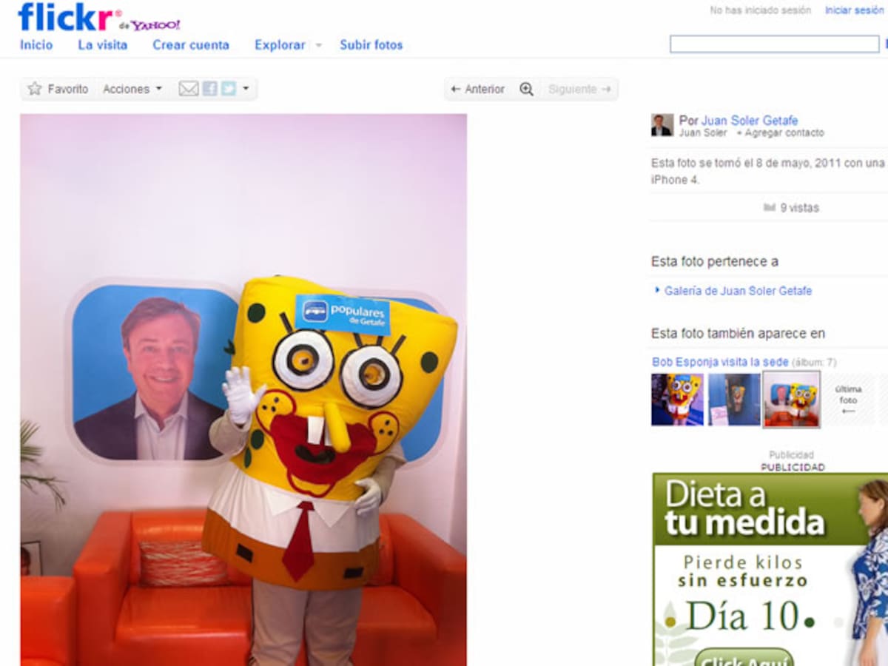Select the highlighted SpongeBob album thumbnail
Viewport: 888px width, 666px height.
(791, 400)
